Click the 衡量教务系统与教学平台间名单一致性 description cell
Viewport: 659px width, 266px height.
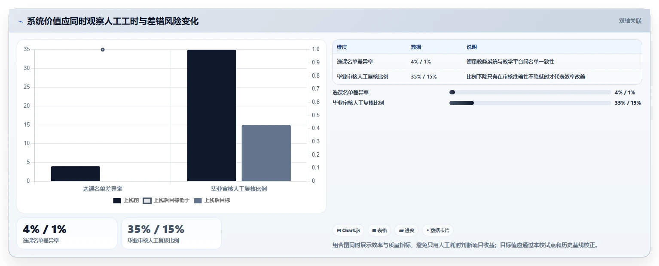coord(510,62)
